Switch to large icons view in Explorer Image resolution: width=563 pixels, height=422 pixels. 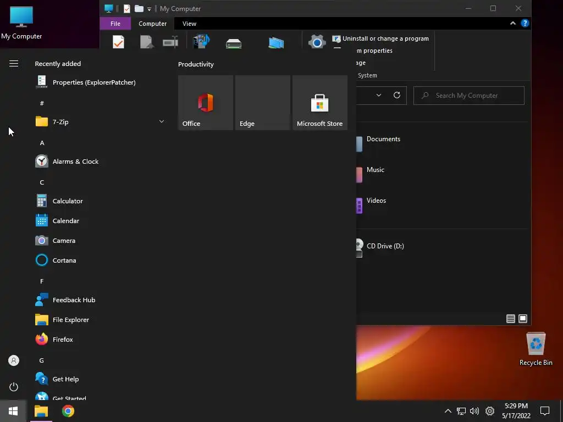(x=523, y=318)
